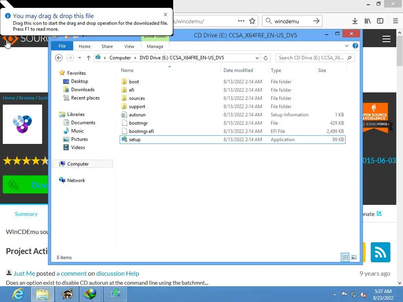Open the View ribbon tab
The image size is (403, 302).
coord(129,46)
